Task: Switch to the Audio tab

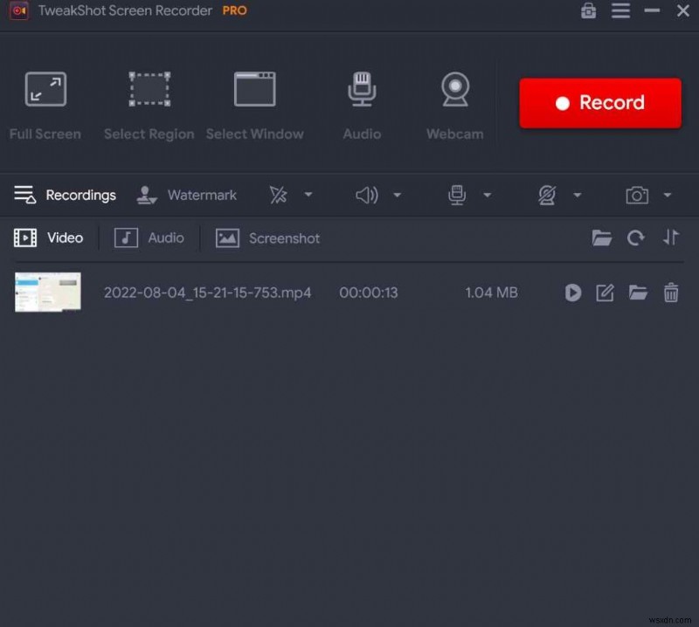Action: point(150,238)
